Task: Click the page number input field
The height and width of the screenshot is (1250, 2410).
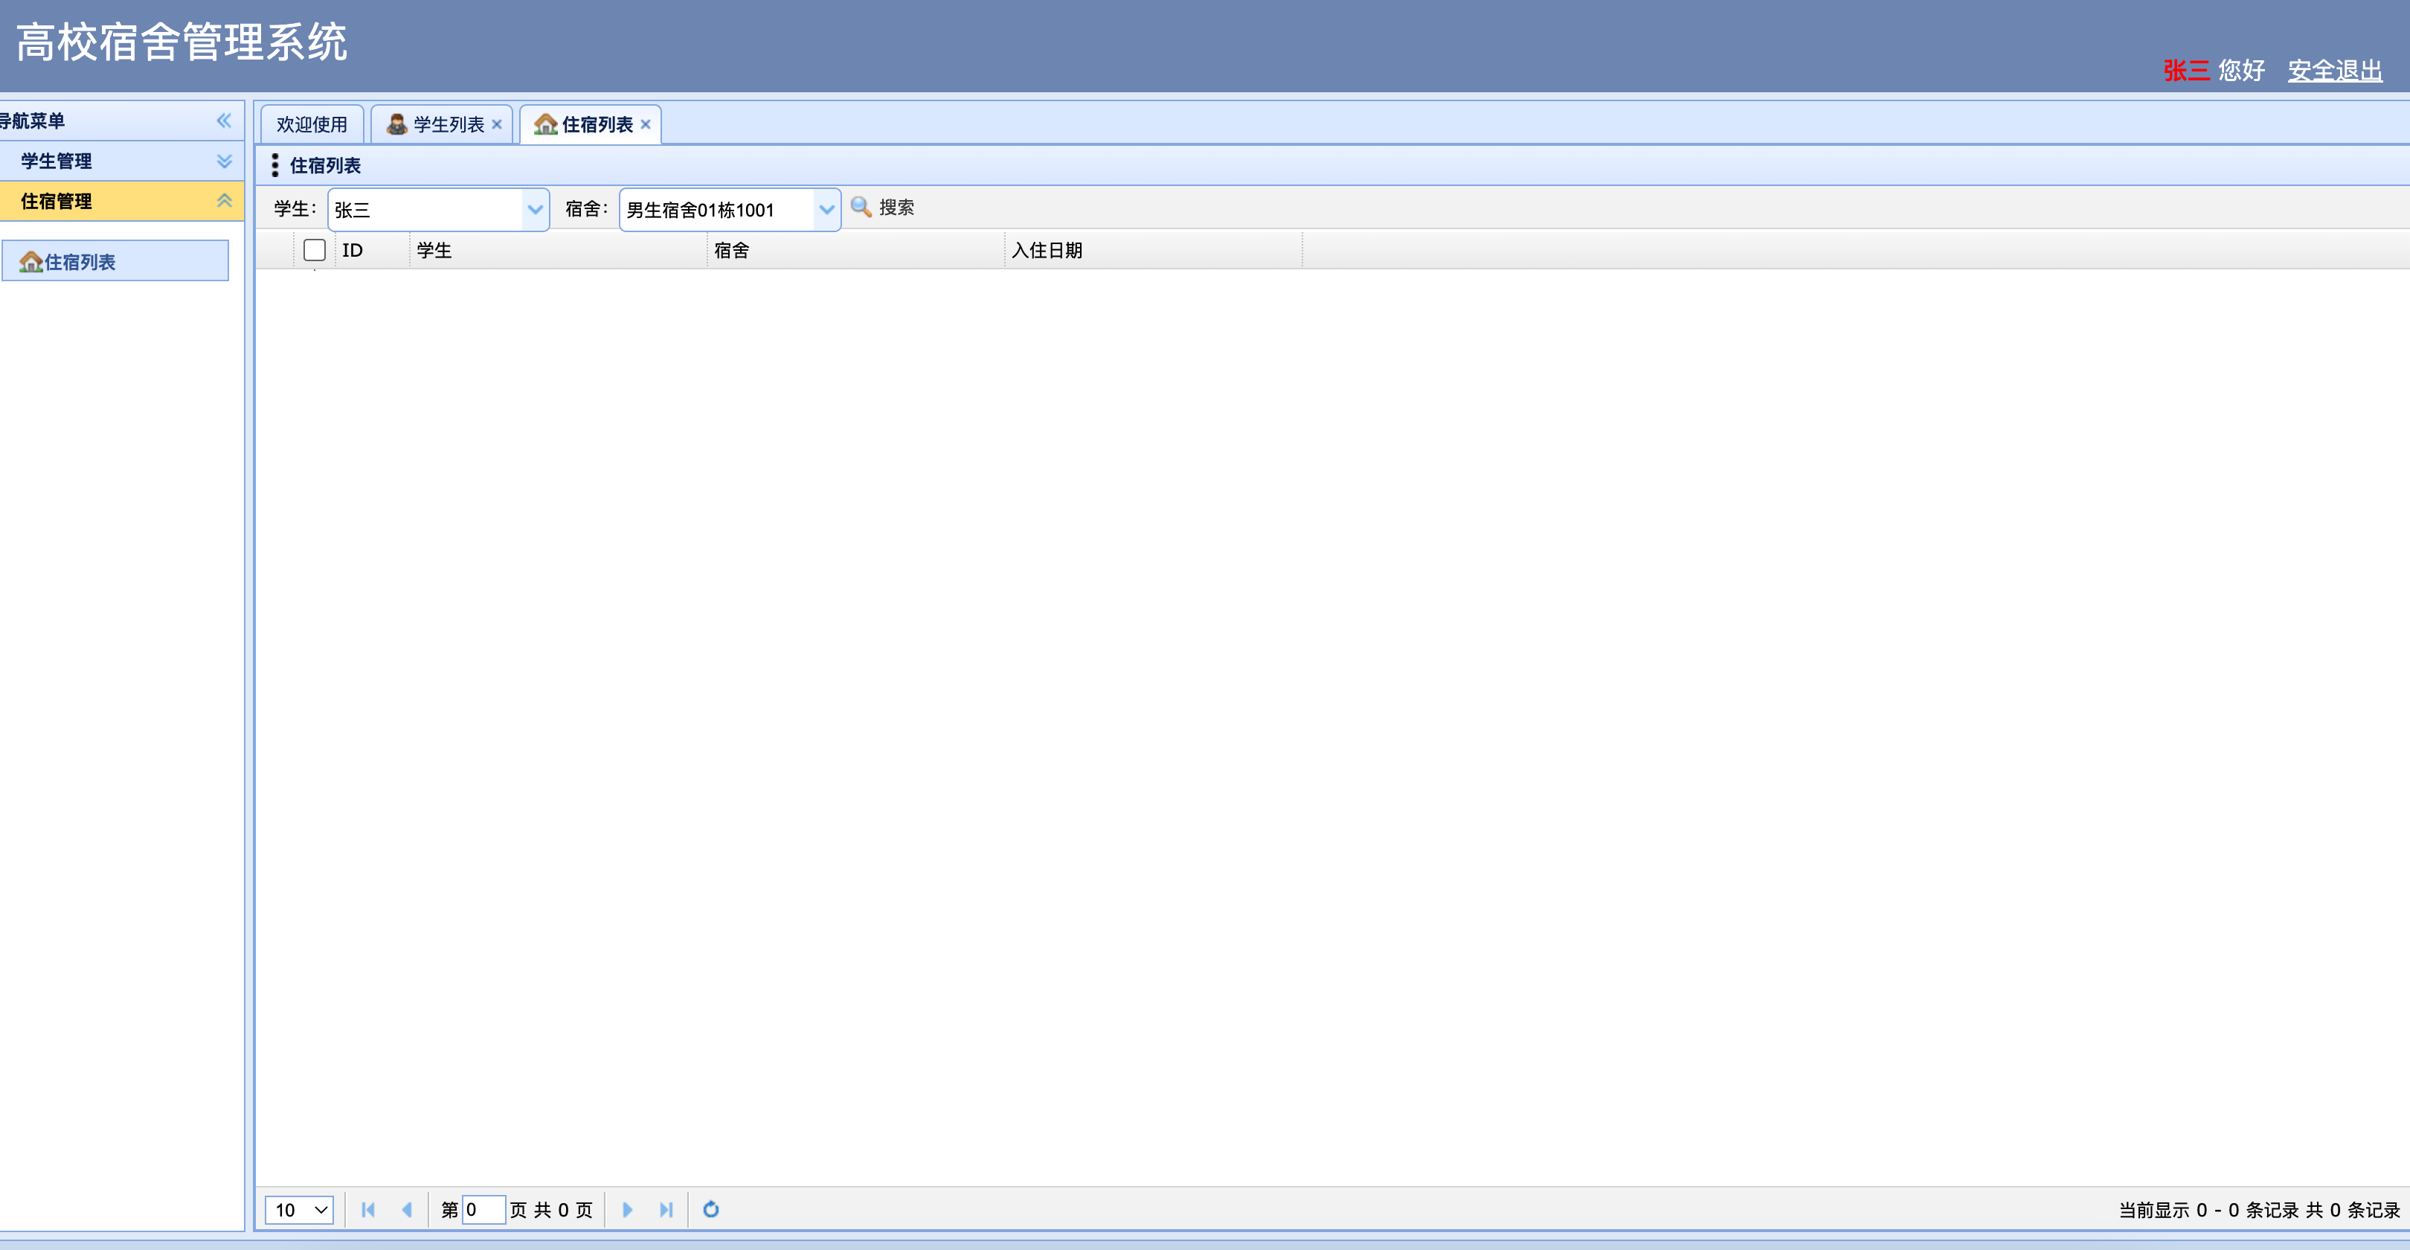Action: point(483,1210)
